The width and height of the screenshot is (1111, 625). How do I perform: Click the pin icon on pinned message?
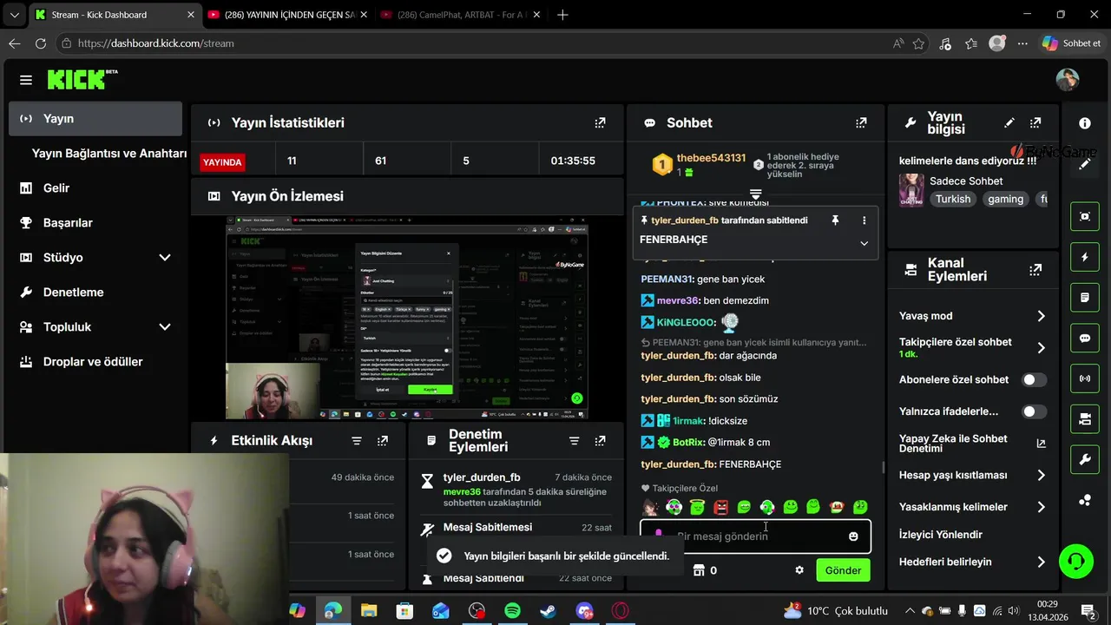click(835, 220)
